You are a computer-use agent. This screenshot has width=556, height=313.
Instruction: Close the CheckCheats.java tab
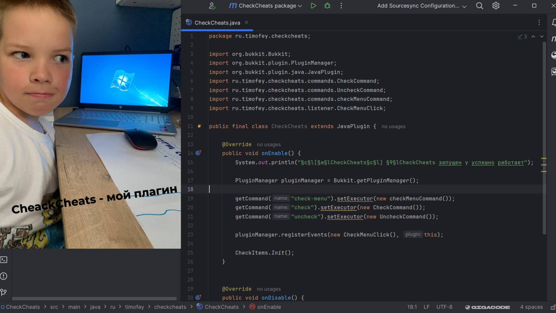pos(246,23)
